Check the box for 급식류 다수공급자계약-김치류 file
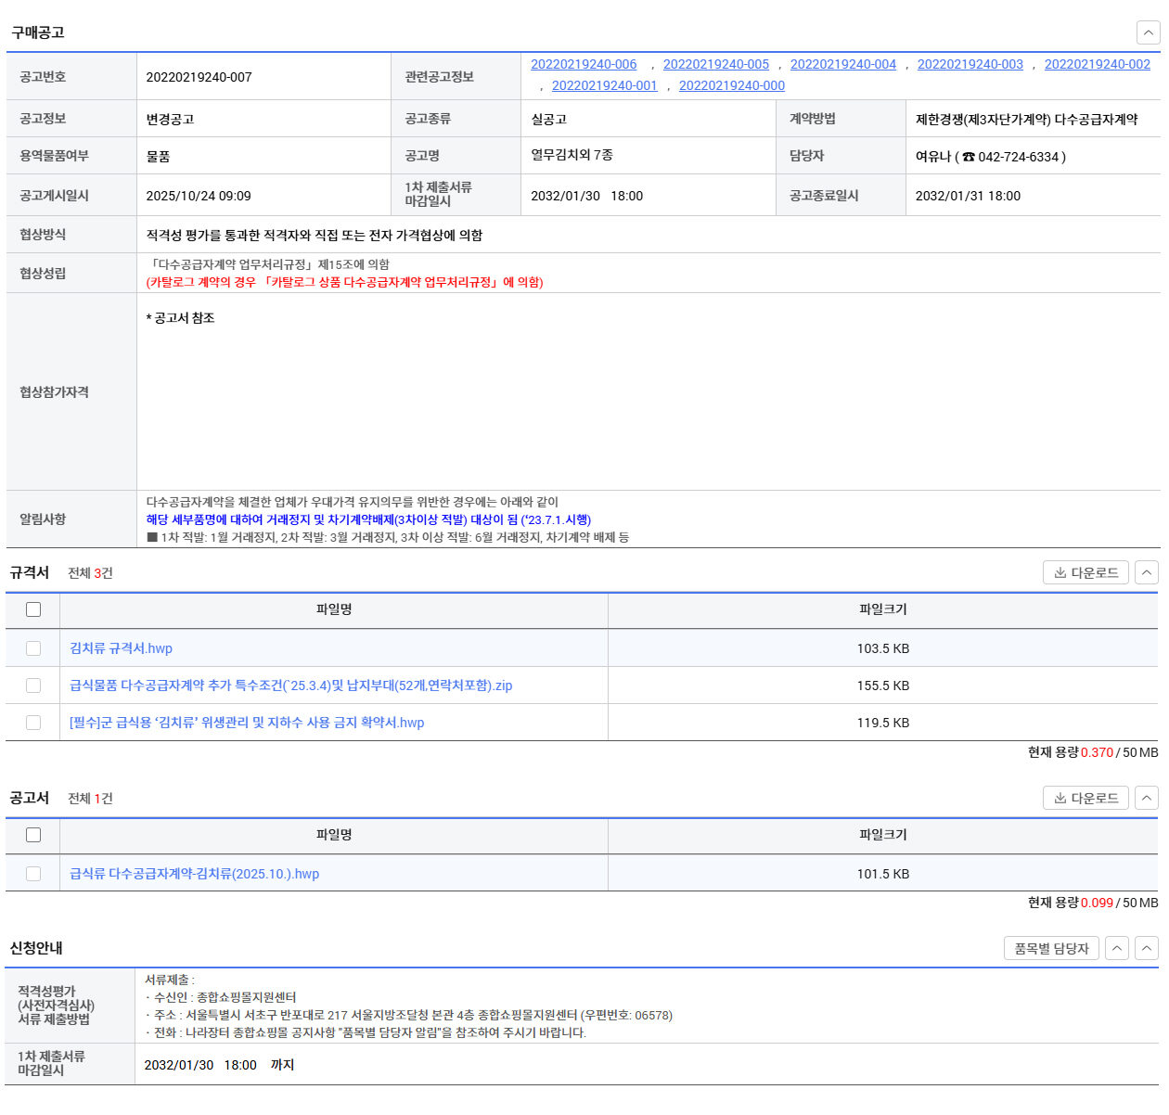 (33, 874)
